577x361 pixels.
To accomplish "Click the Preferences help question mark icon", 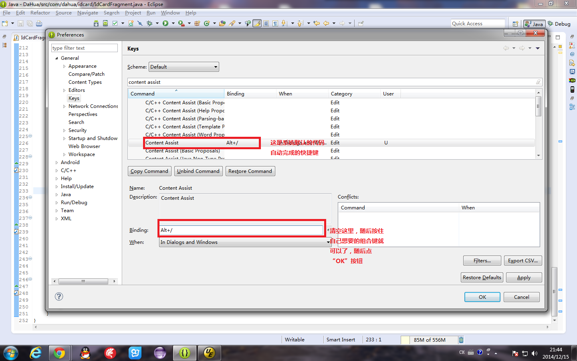I will (59, 296).
